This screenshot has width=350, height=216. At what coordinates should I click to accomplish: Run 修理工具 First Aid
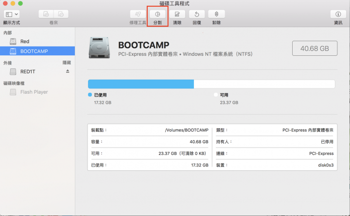point(138,14)
